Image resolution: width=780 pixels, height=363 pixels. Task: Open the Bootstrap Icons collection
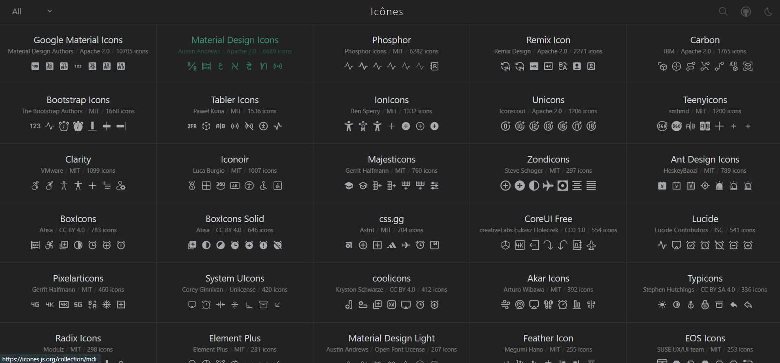tap(78, 114)
